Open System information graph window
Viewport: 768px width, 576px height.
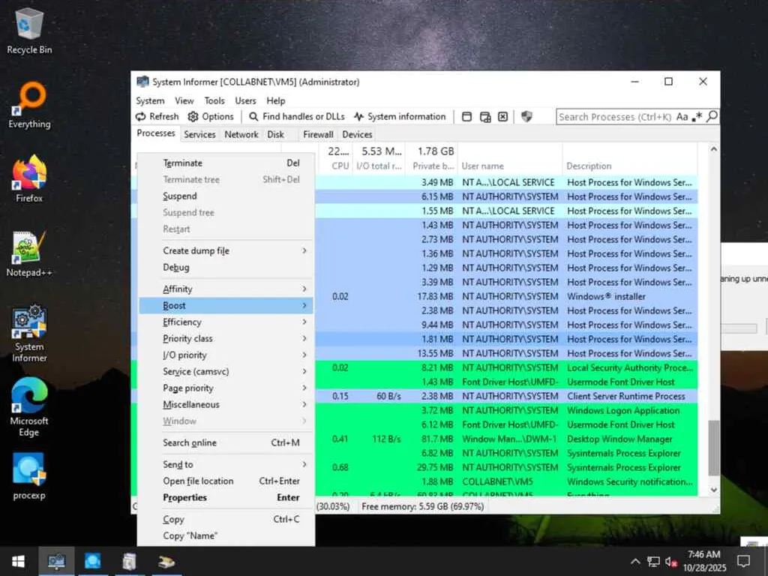(400, 116)
